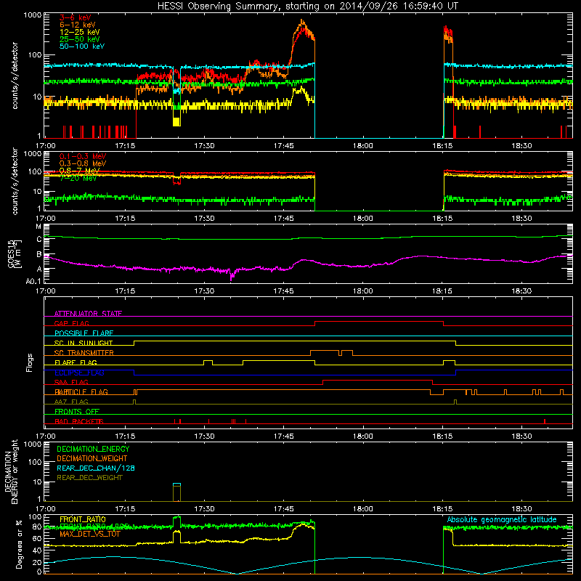581x581 pixels.
Task: Click the raised GAP_FLAG segment
Action: tap(378, 321)
